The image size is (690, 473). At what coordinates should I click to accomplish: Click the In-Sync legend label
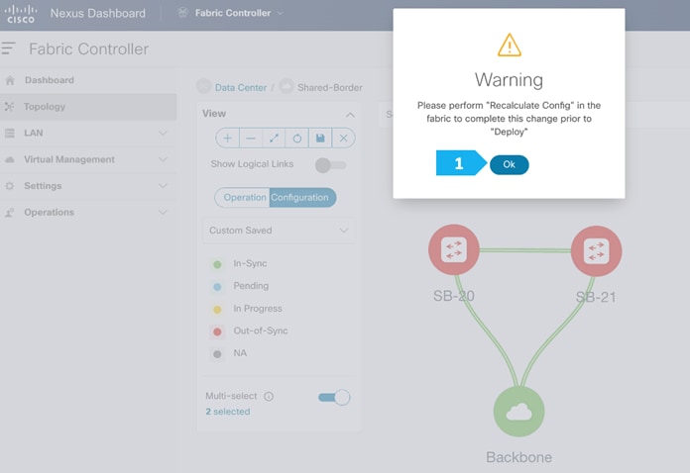pos(250,263)
